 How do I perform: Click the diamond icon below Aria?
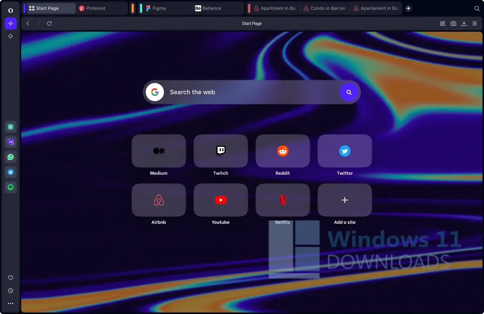(11, 36)
